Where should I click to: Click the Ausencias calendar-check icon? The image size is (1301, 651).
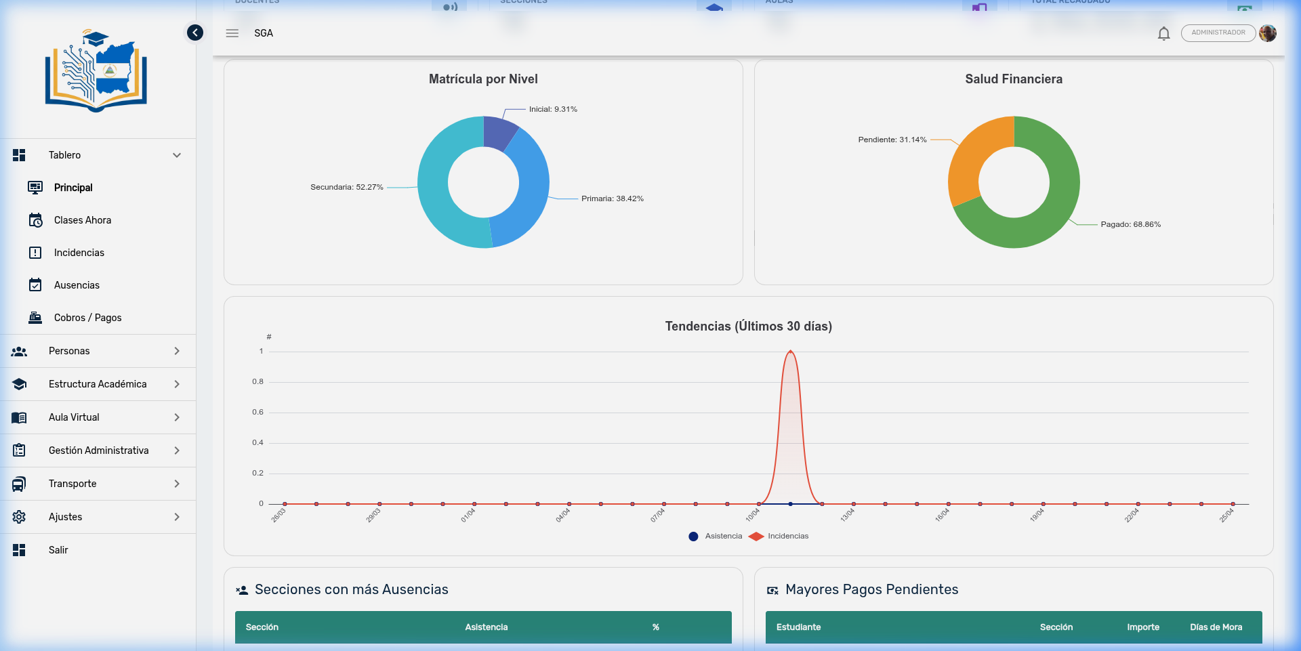(x=35, y=285)
